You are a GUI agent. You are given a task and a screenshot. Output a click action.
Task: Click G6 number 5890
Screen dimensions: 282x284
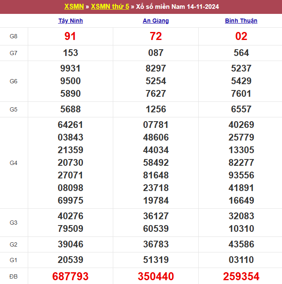pos(70,94)
